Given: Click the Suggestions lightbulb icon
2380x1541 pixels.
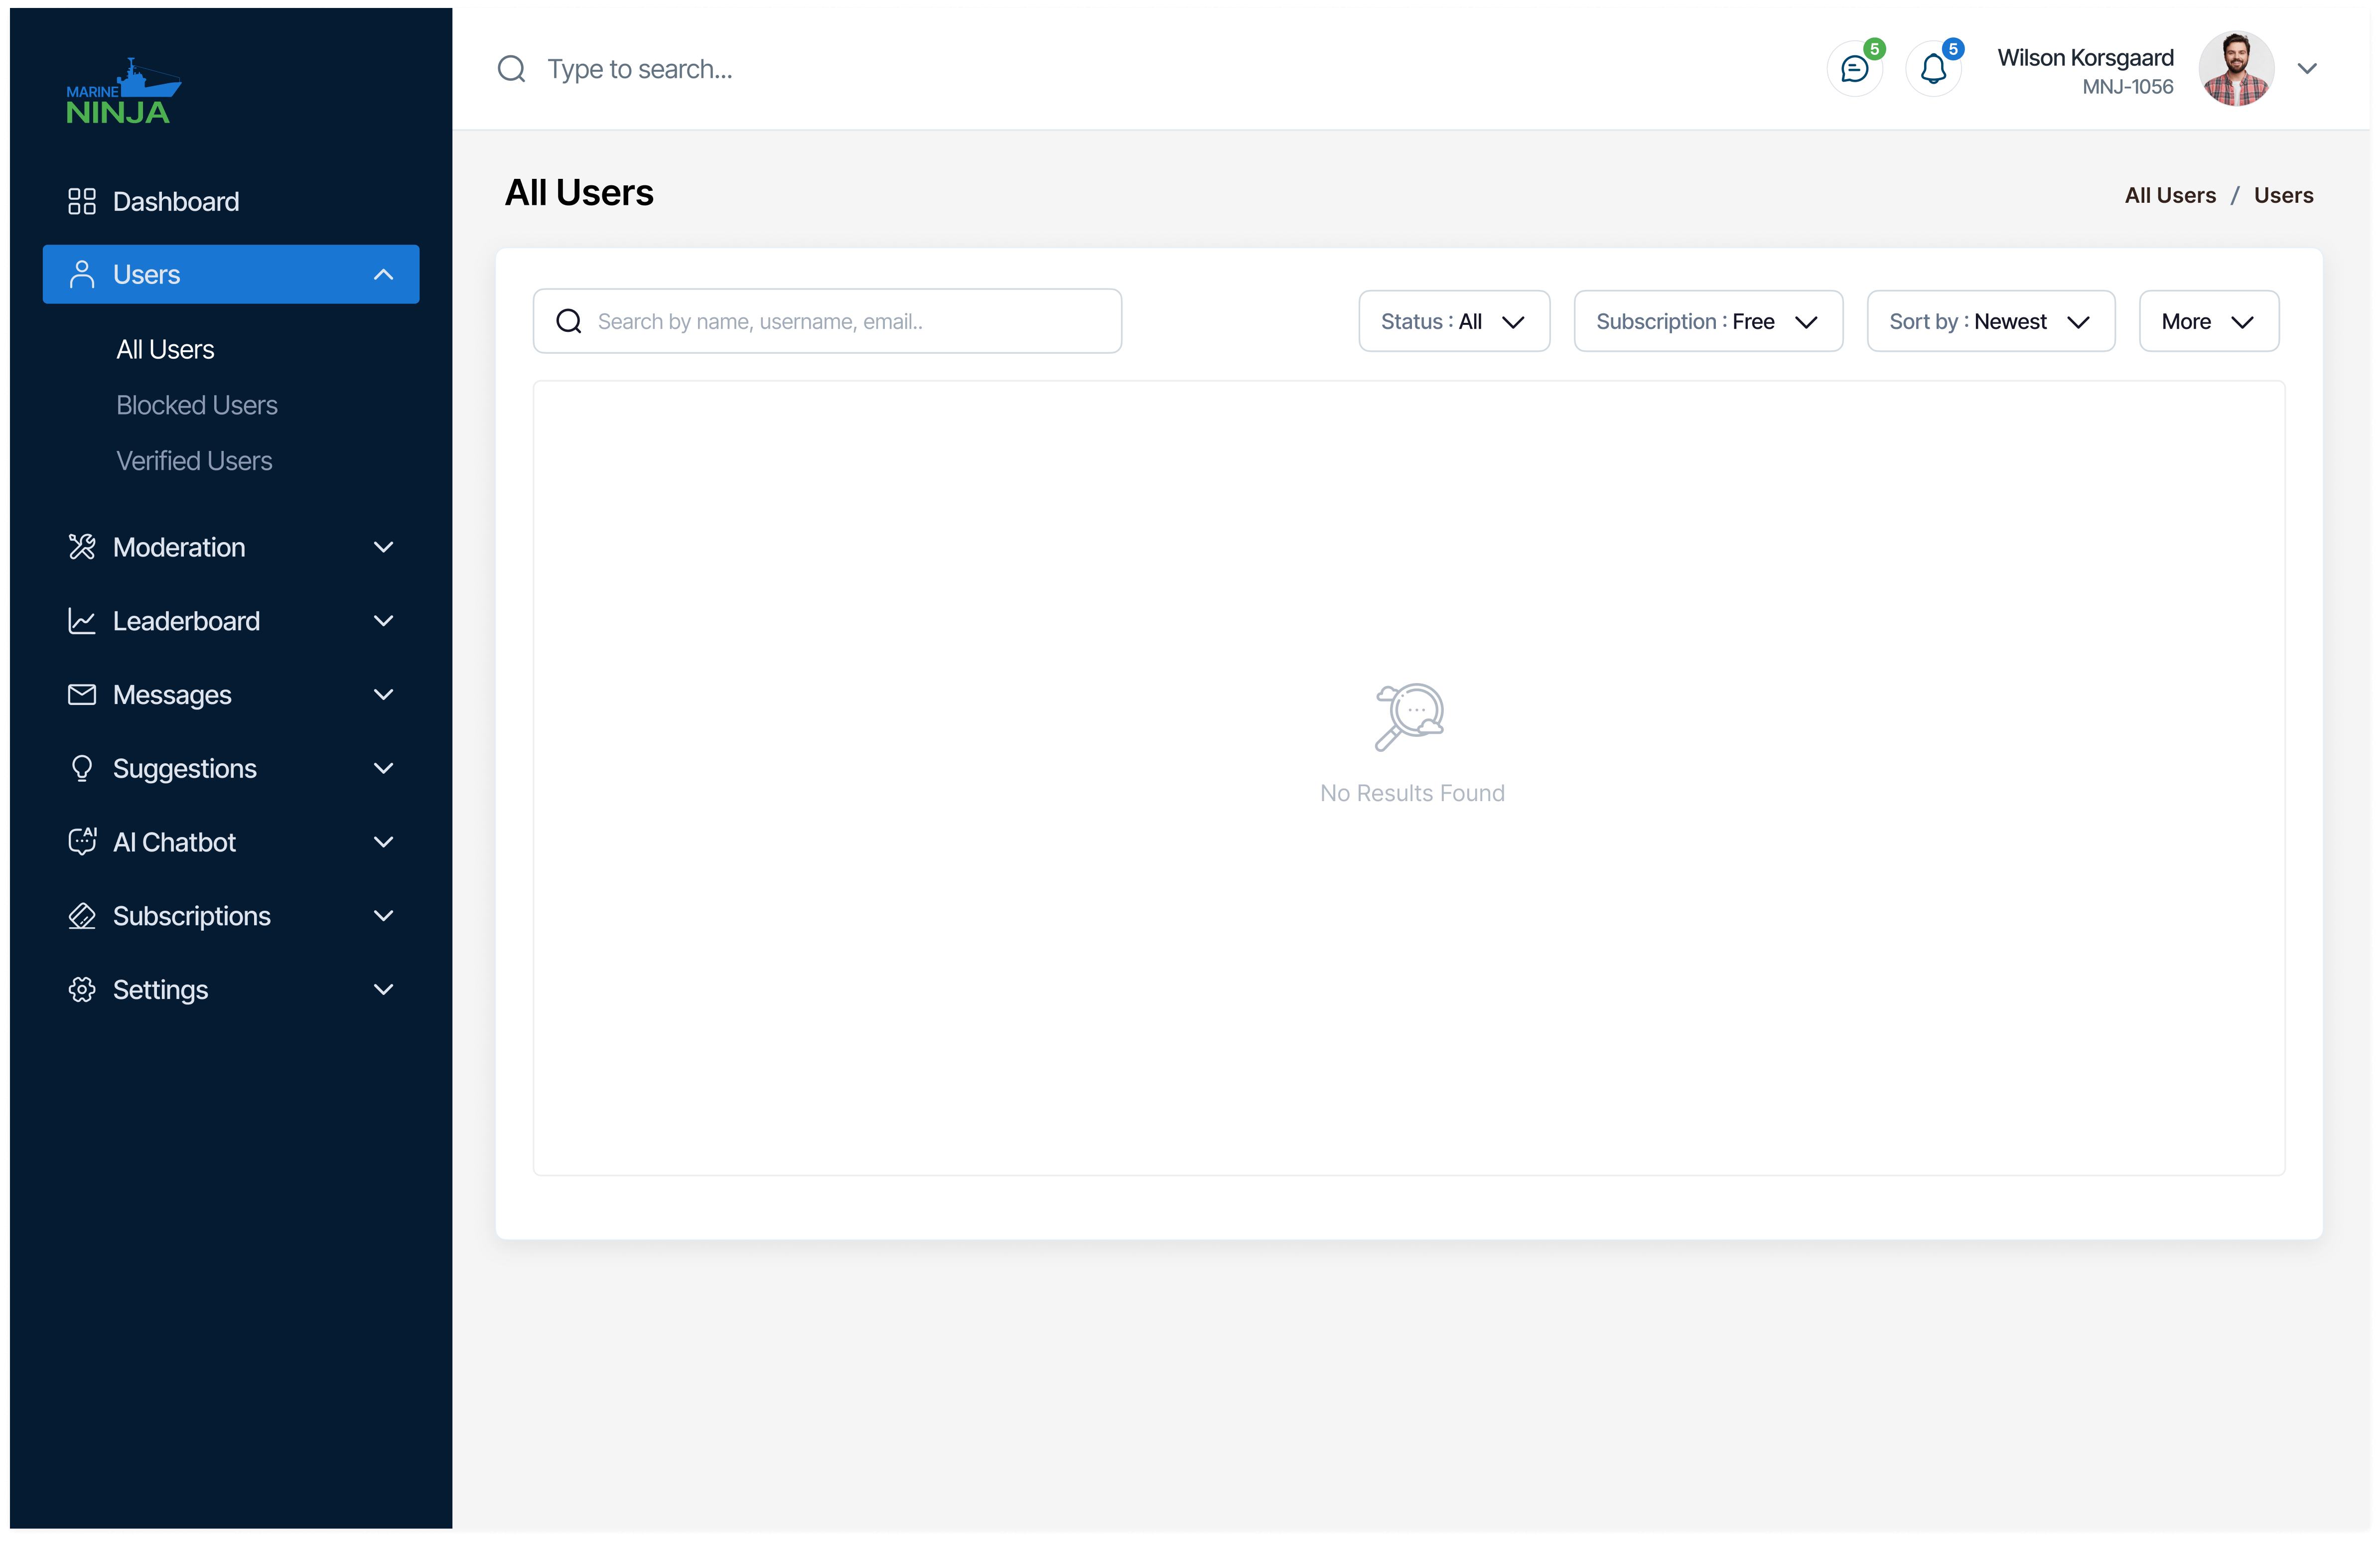Looking at the screenshot, I should [x=81, y=768].
